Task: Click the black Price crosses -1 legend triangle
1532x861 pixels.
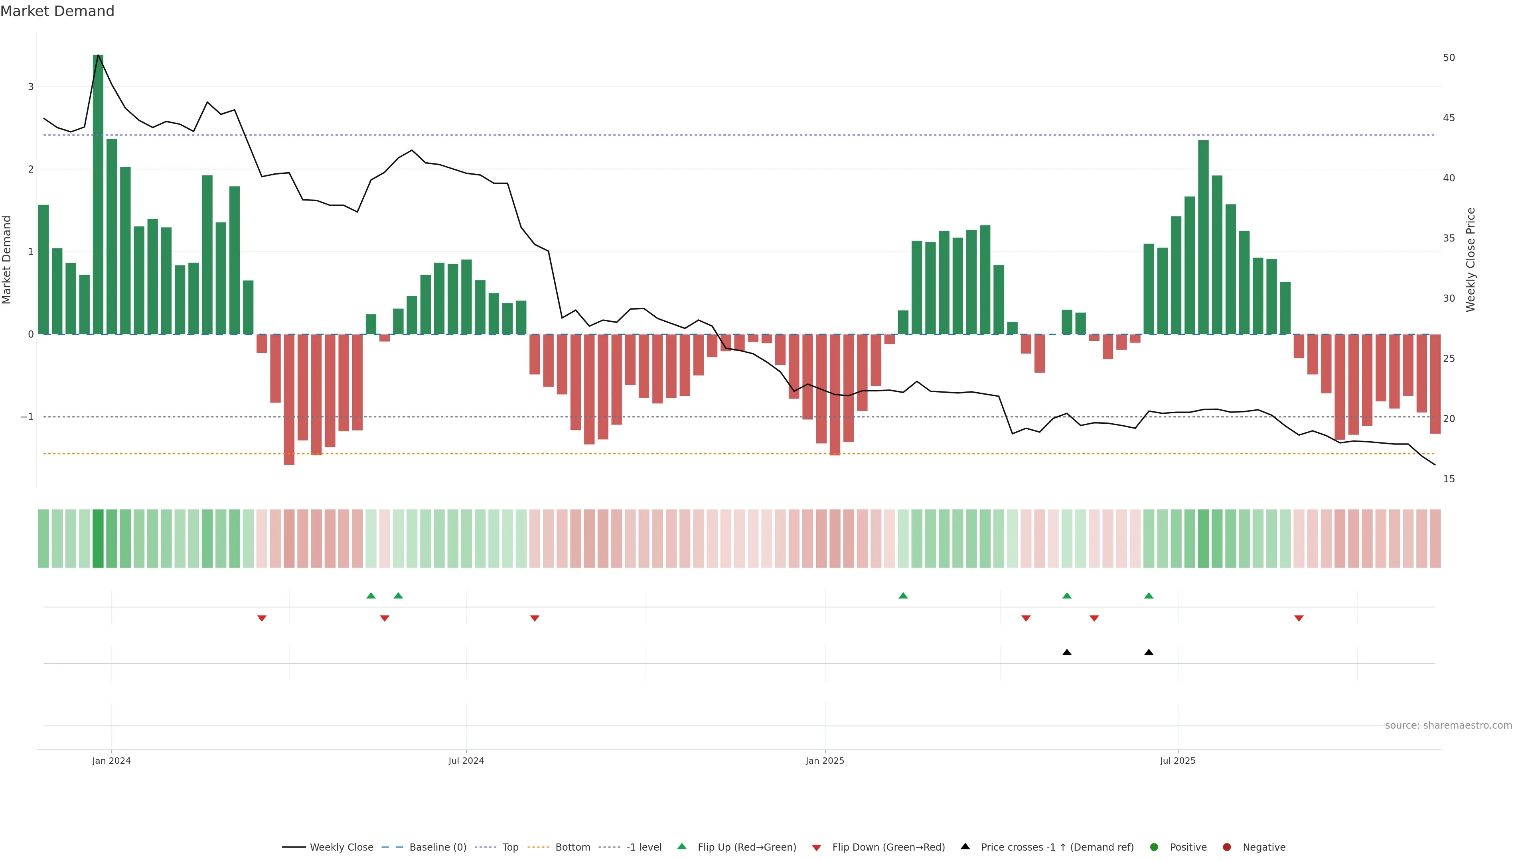Action: tap(965, 847)
